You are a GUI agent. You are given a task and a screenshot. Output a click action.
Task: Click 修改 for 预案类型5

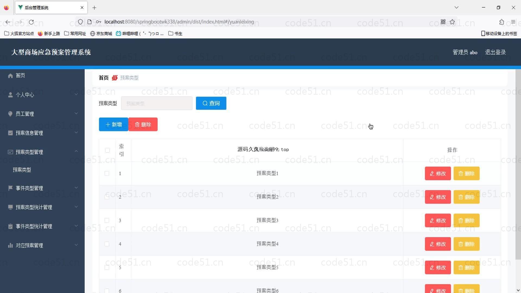[438, 267]
